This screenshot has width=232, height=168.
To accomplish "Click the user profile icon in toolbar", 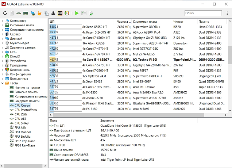I will coord(53,13).
